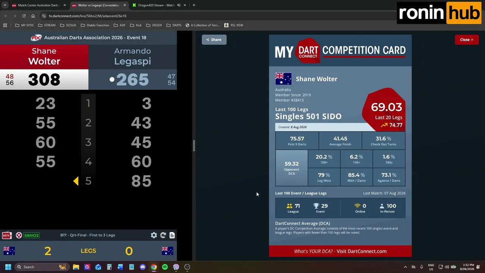Screen dimensions: 485x273
Task: Click the left Australian flag by legs score
Action: 9,251
